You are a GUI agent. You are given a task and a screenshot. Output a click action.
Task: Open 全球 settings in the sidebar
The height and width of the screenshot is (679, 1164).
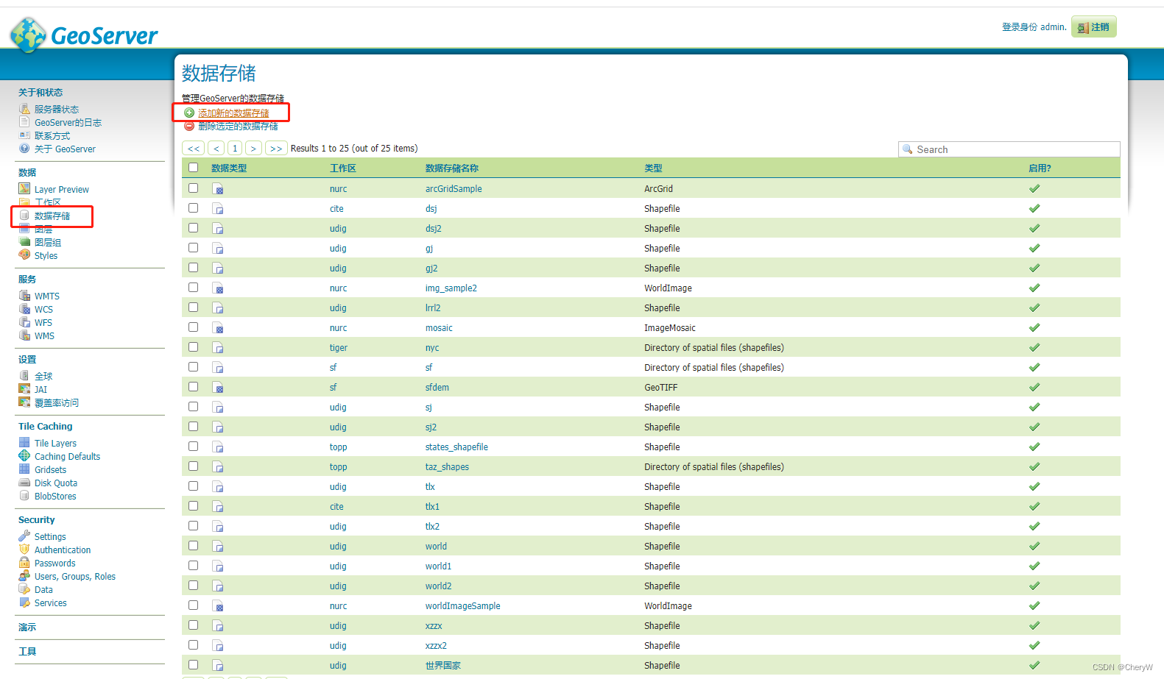[x=43, y=376]
